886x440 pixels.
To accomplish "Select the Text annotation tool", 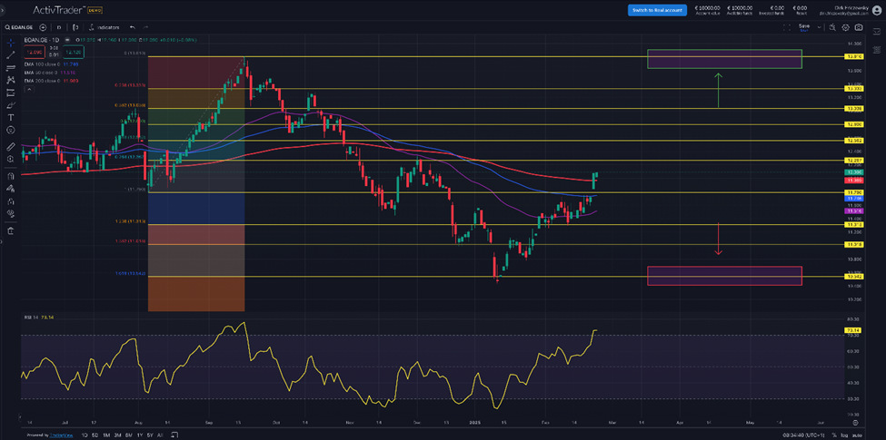I will pos(11,118).
